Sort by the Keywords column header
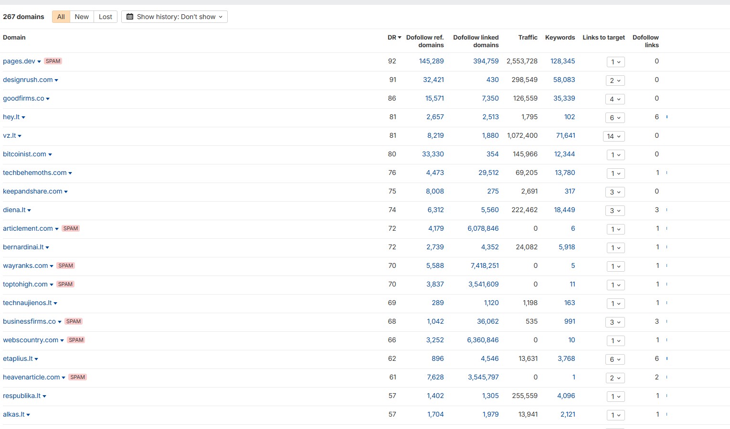 pyautogui.click(x=560, y=38)
